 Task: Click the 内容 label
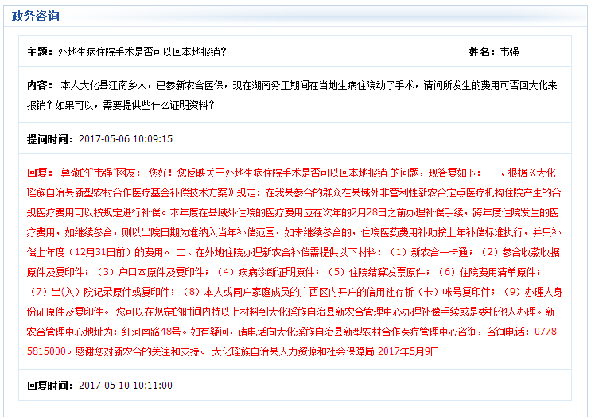39,85
